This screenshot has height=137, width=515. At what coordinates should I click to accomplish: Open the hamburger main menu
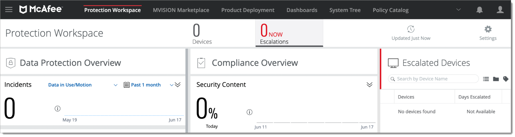[9, 10]
